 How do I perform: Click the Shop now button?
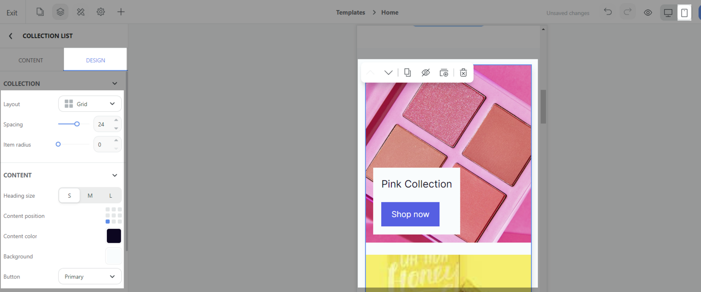410,214
